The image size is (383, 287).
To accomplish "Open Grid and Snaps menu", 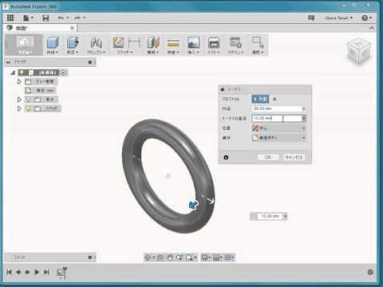I will (218, 258).
